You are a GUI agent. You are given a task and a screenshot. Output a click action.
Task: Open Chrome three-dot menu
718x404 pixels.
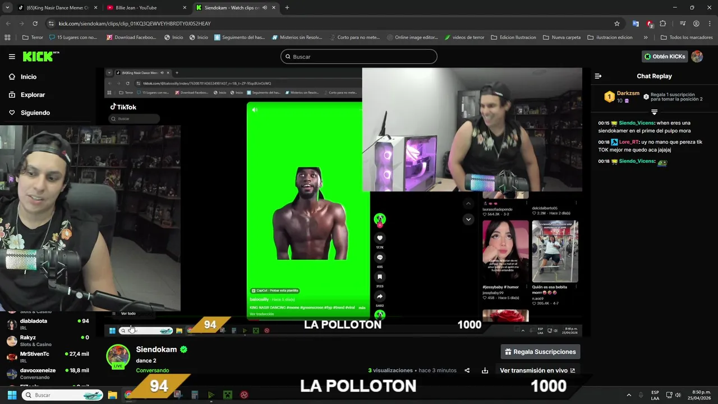(x=710, y=24)
